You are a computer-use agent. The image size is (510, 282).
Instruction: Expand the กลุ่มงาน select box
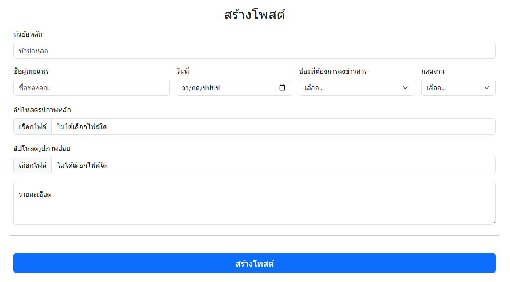(x=458, y=88)
